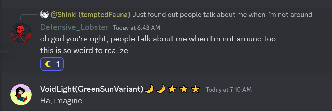332x111 pixels.
Task: Click the second moon emoji after VoidLight's name
Action: [x=161, y=89]
